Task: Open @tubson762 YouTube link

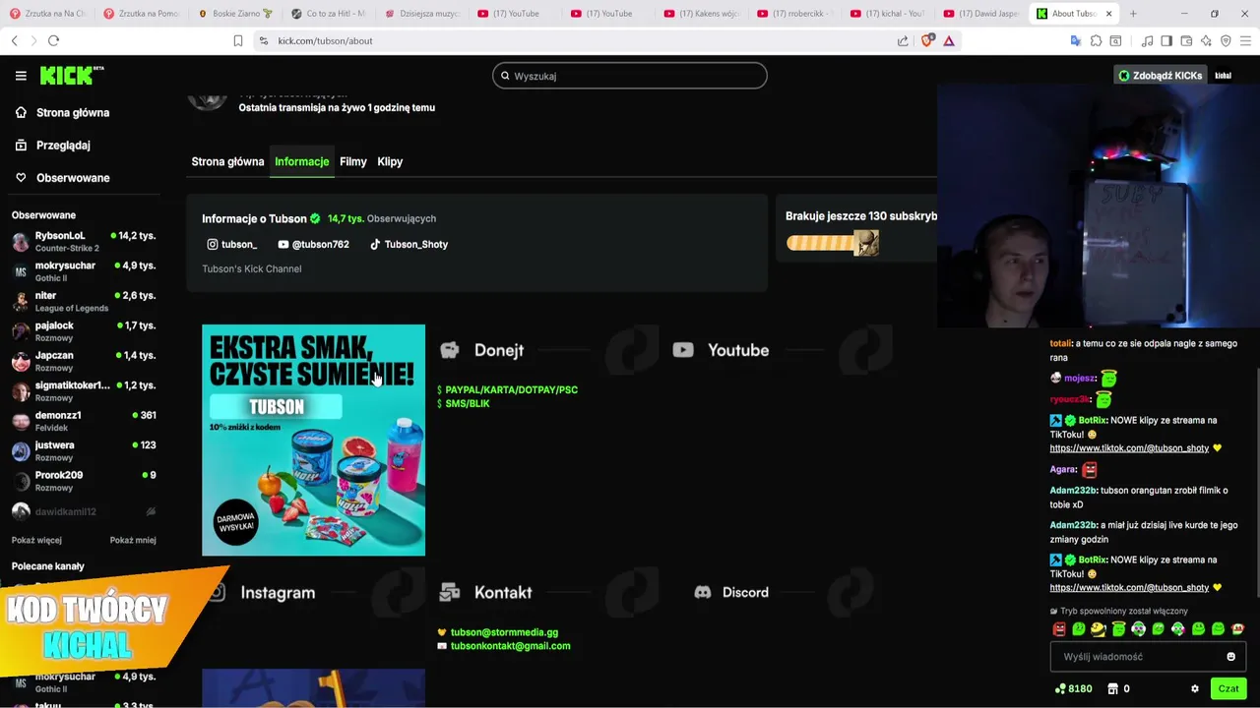Action: 314,245
